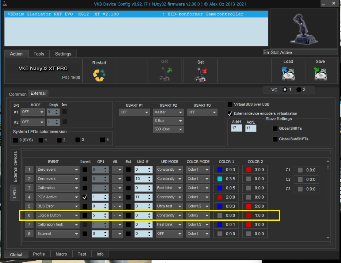The height and width of the screenshot is (263, 341).
Task: Click row number 1 button
Action: pos(29,169)
